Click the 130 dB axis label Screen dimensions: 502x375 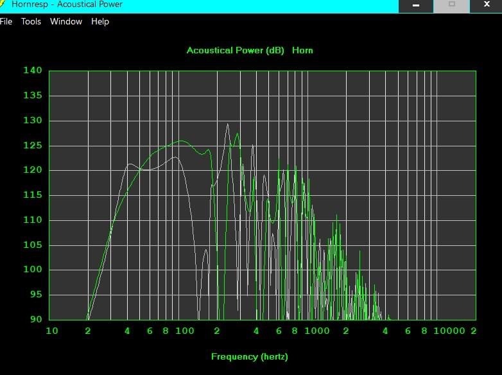coord(33,120)
